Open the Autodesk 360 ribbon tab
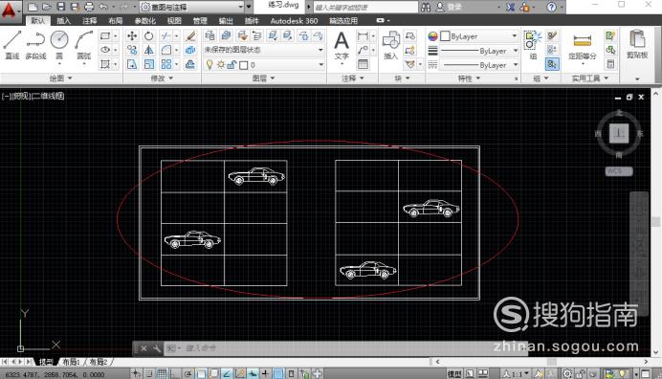 click(294, 21)
